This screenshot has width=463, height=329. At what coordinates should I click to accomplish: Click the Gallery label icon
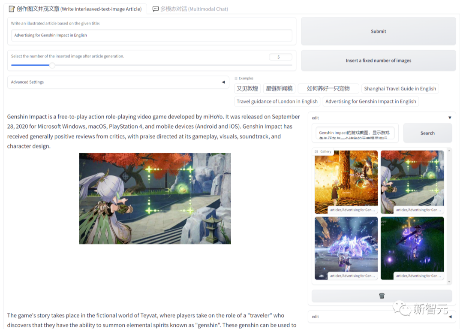point(316,152)
